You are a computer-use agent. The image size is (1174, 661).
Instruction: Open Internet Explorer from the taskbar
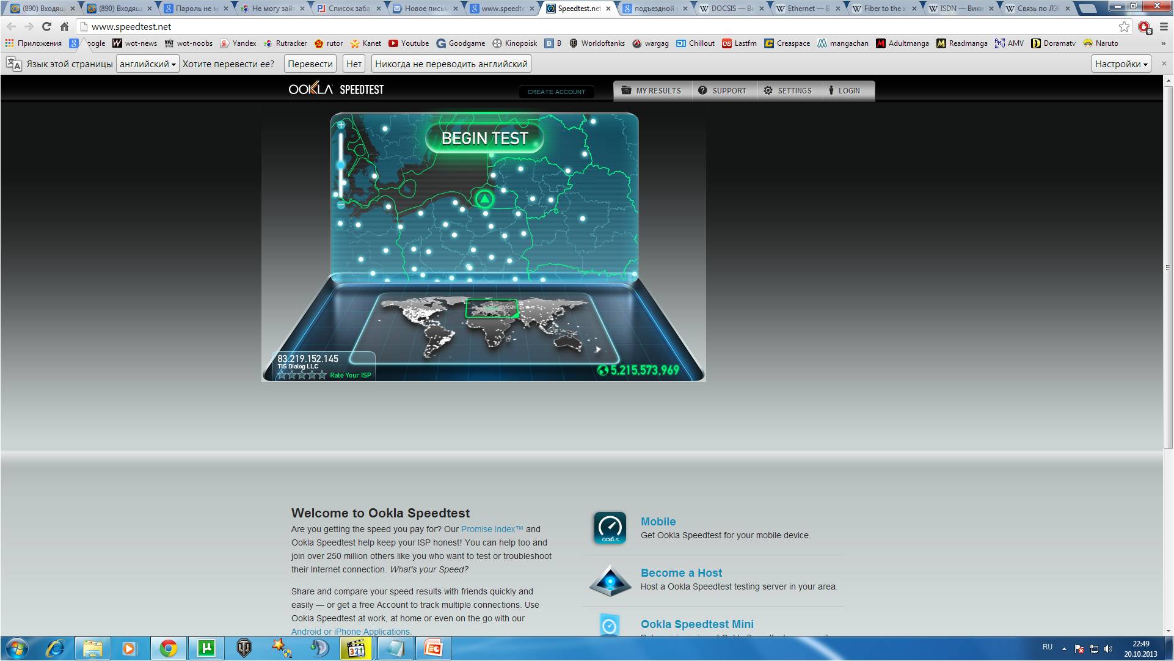[x=56, y=648]
